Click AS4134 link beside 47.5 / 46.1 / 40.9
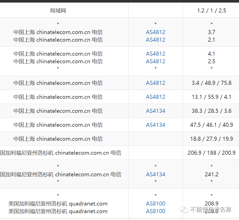This screenshot has width=239, height=220. coord(155,125)
